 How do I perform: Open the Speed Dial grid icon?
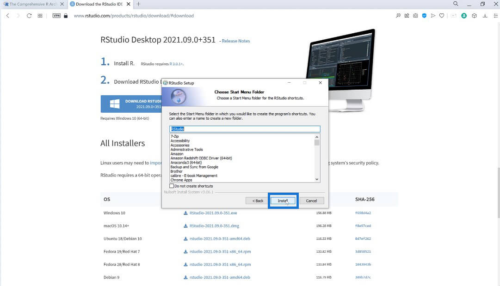point(40,16)
